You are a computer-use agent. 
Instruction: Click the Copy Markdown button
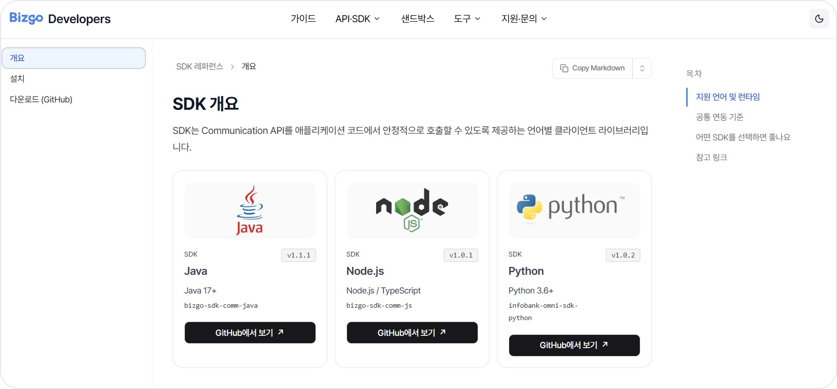(x=593, y=68)
